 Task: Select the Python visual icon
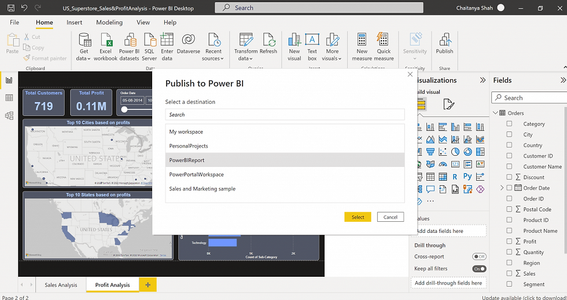click(x=467, y=177)
